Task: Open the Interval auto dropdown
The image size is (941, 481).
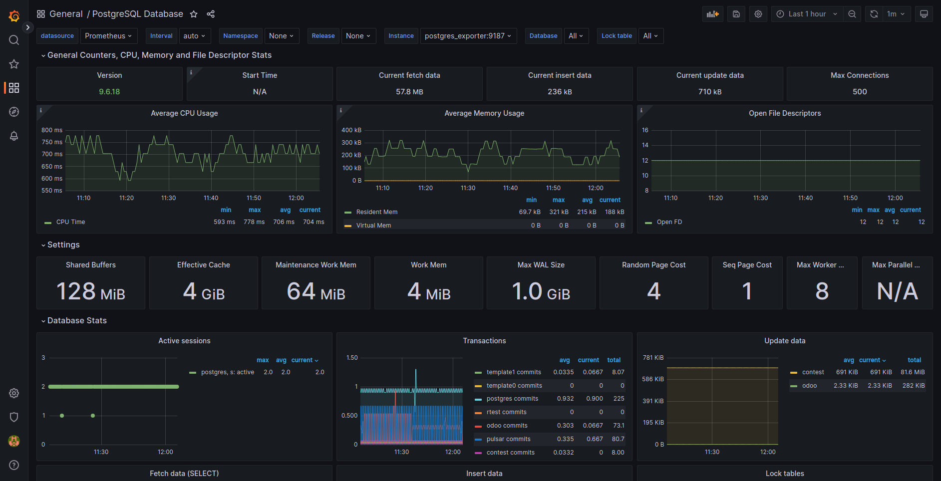Action: tap(195, 36)
